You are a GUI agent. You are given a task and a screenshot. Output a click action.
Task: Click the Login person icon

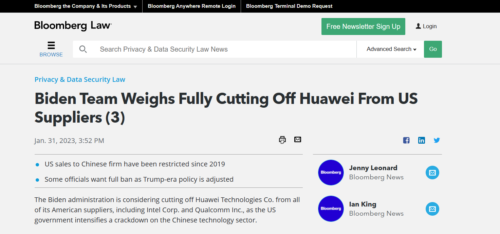419,26
